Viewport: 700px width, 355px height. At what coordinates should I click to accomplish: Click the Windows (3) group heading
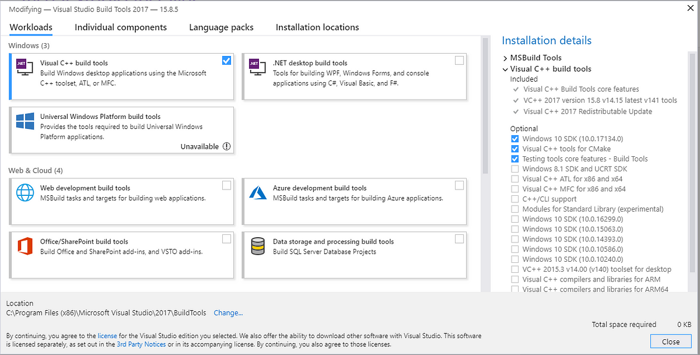[x=29, y=45]
